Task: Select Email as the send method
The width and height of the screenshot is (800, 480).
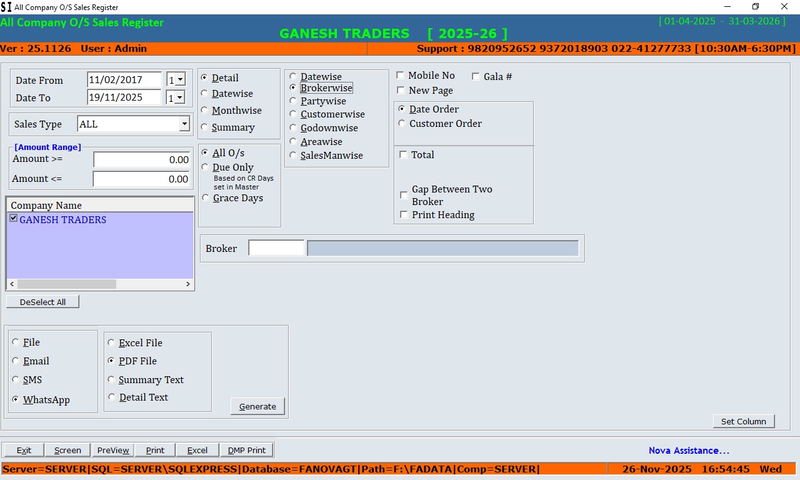Action: (16, 361)
